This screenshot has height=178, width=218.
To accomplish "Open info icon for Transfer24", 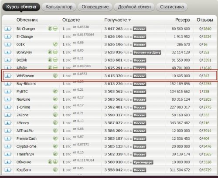I will [8, 154].
